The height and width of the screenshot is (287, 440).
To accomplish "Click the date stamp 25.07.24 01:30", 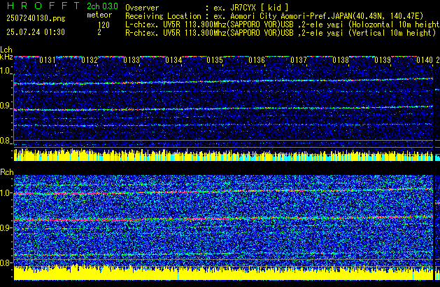I will (x=36, y=32).
